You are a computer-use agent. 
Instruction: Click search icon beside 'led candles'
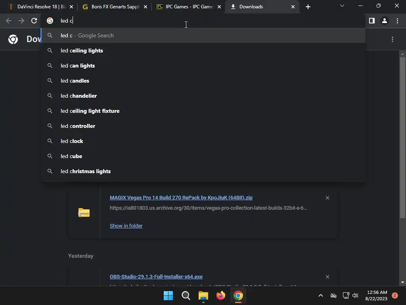[x=50, y=81]
